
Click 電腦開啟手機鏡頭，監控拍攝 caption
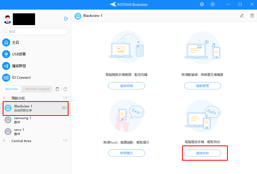[126, 75]
